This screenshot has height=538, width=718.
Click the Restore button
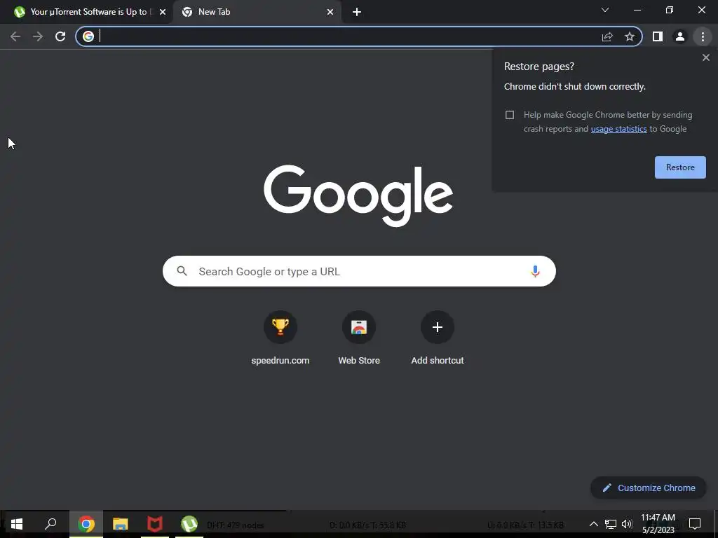(x=680, y=167)
